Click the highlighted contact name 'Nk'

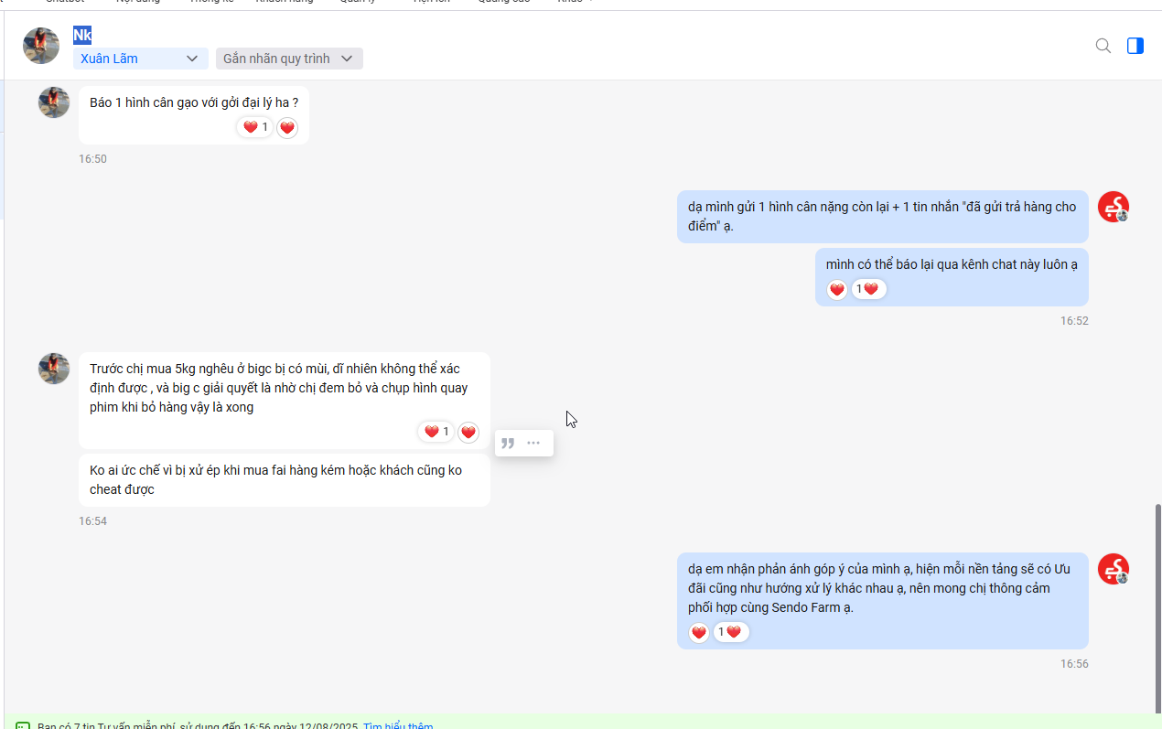[x=82, y=36]
